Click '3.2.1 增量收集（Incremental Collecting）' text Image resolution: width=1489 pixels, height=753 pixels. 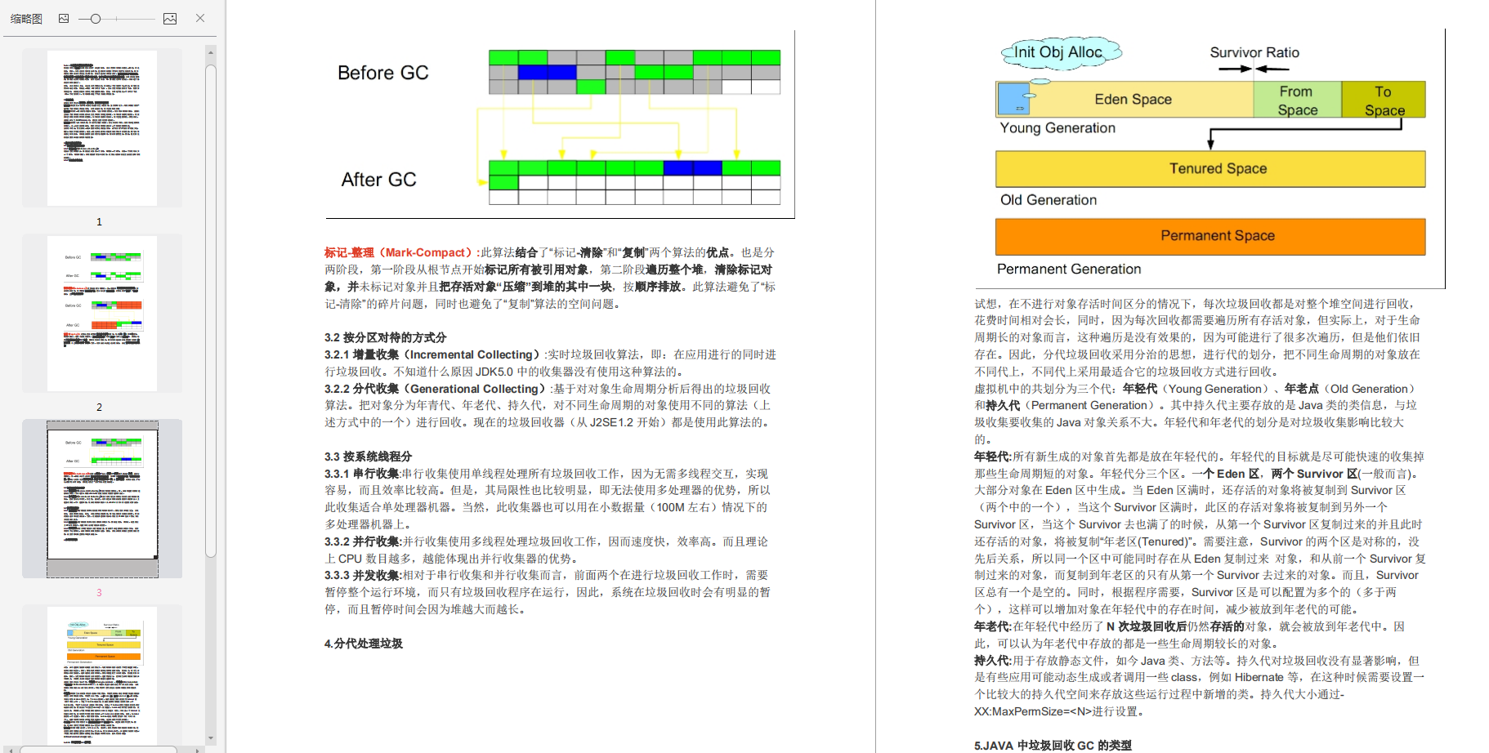(x=433, y=354)
